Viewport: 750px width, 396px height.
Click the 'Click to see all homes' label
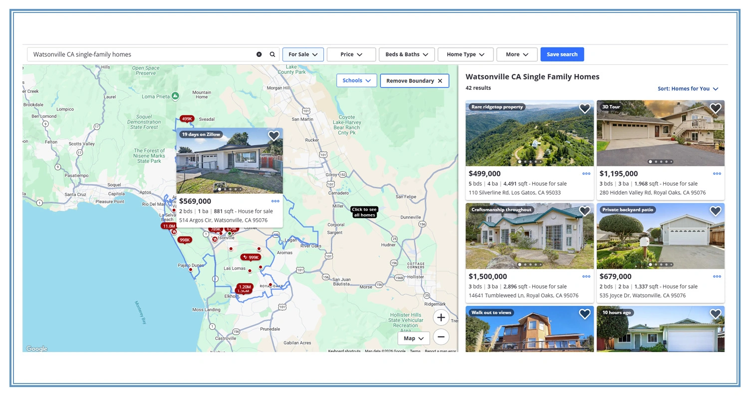click(x=364, y=212)
